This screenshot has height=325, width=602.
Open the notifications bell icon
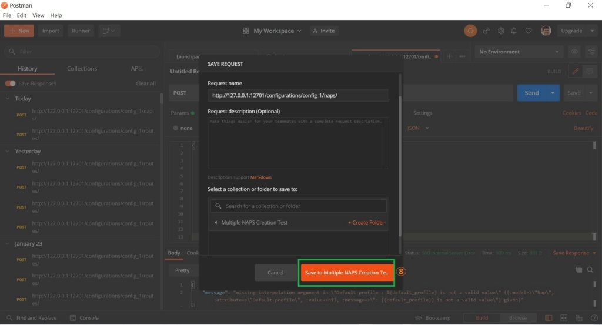tap(514, 31)
